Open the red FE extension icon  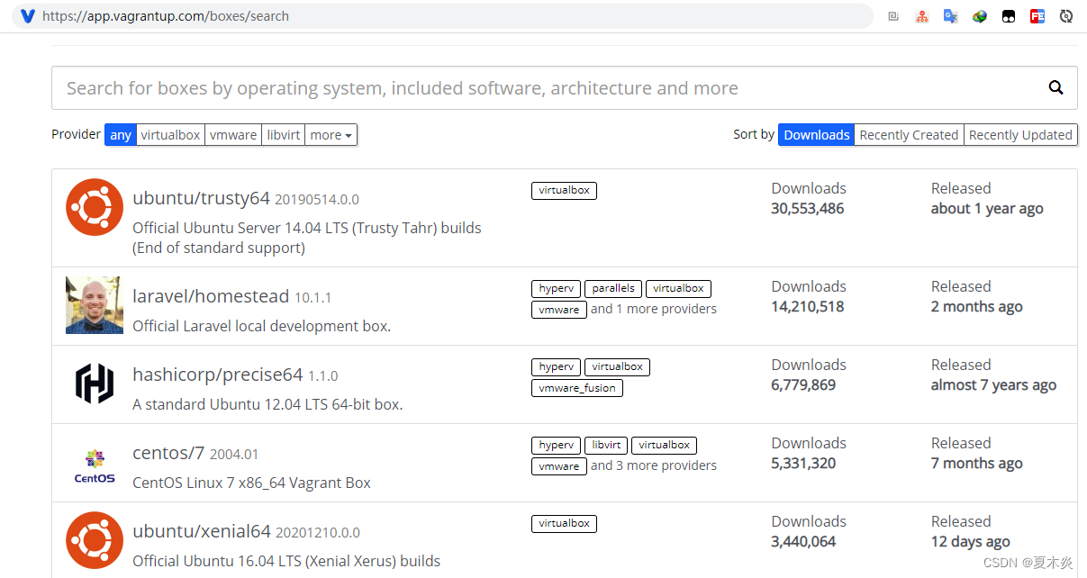(x=1037, y=16)
